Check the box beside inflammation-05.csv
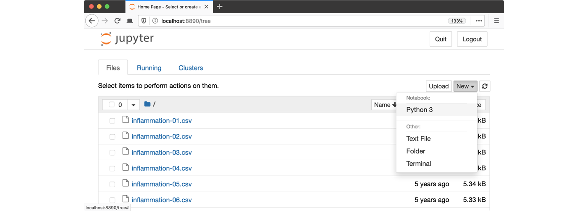Image resolution: width=588 pixels, height=211 pixels. (x=112, y=184)
